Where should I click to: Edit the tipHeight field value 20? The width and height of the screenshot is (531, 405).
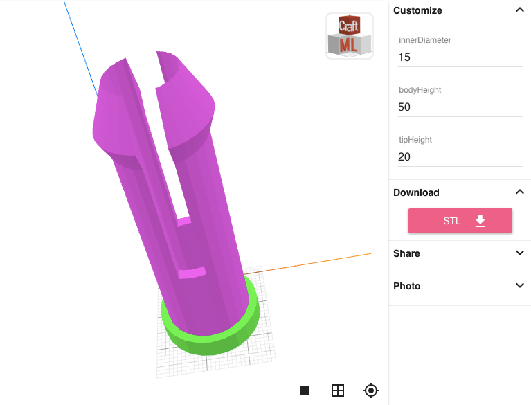click(460, 156)
